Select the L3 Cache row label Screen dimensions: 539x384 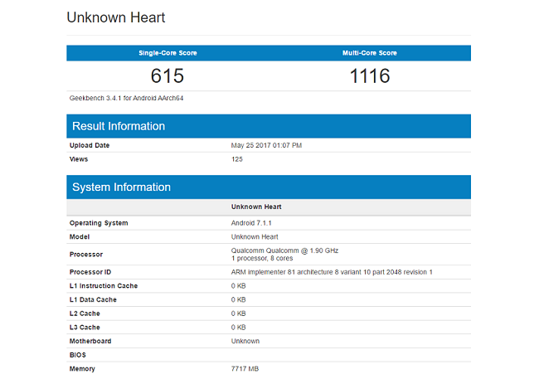click(86, 328)
